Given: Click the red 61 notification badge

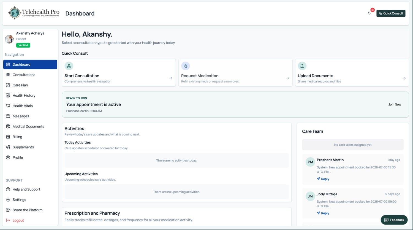Looking at the screenshot, I should point(372,10).
